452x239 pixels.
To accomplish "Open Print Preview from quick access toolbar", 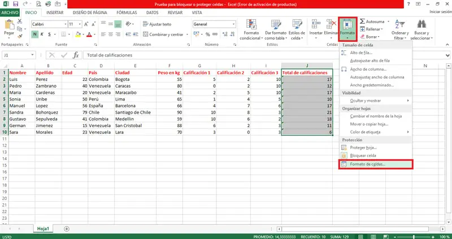I will click(38, 4).
